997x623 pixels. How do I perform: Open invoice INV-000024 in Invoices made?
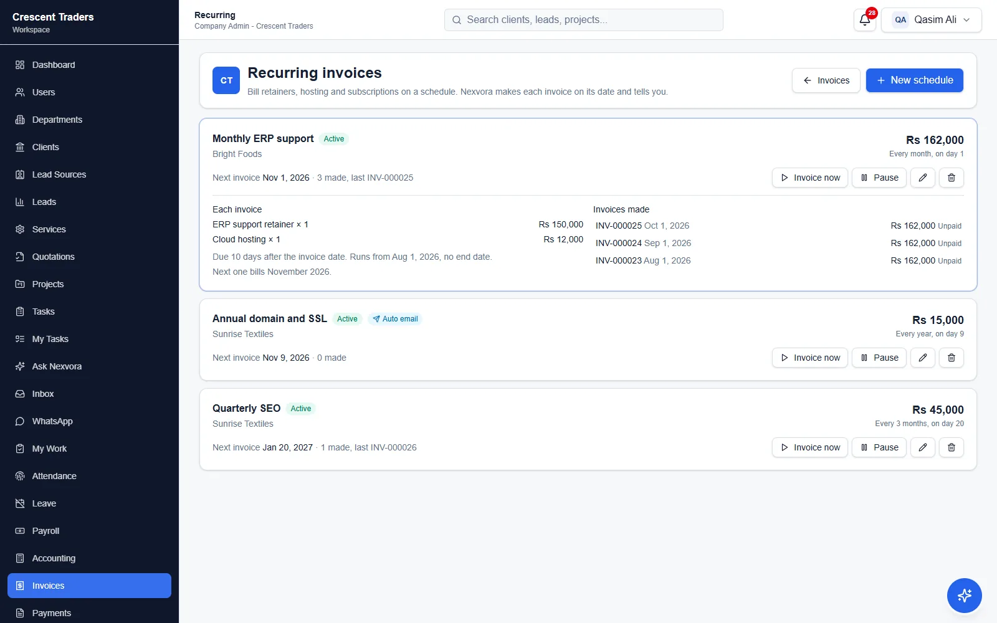click(778, 243)
